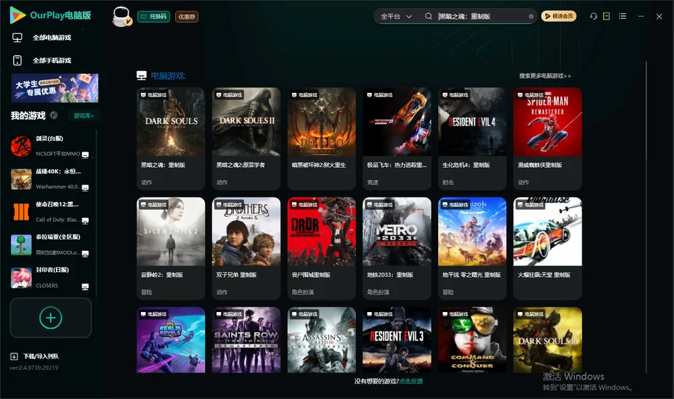Click the search magnifier icon
The width and height of the screenshot is (674, 399).
(x=428, y=16)
